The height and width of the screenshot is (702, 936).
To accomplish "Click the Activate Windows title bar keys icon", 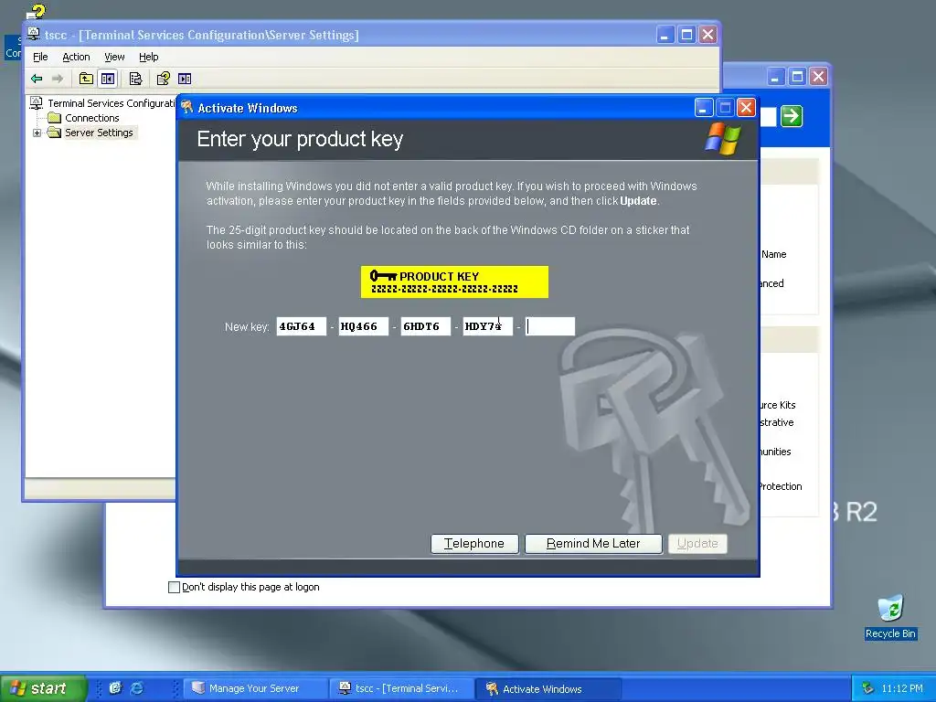I will 187,108.
